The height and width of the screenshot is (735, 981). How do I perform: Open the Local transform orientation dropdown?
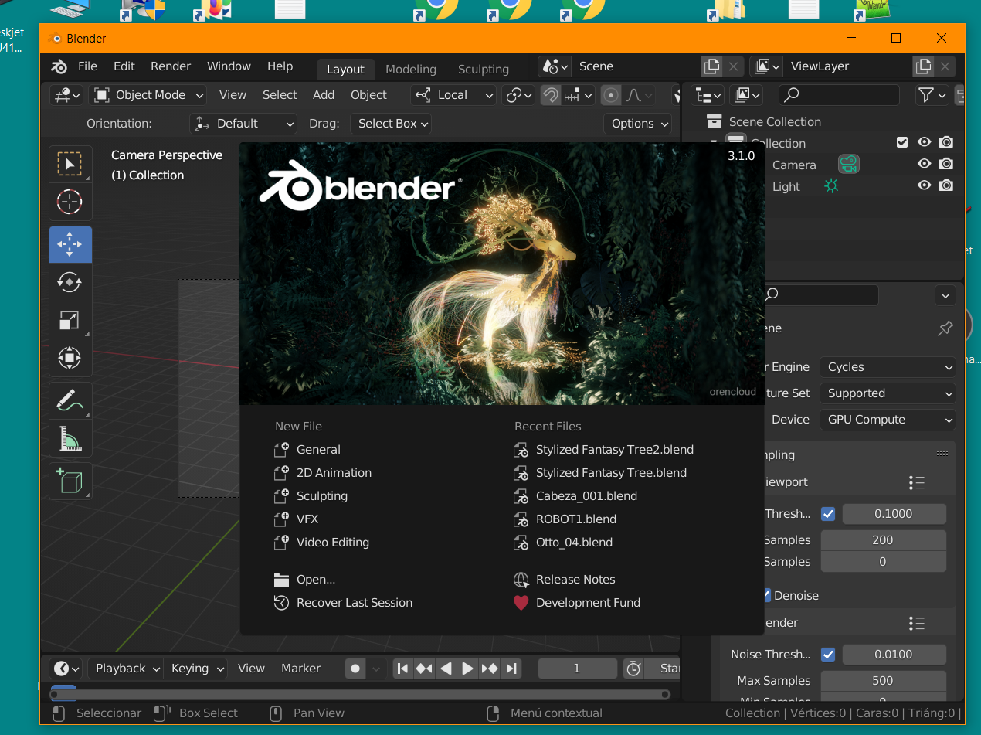(453, 95)
